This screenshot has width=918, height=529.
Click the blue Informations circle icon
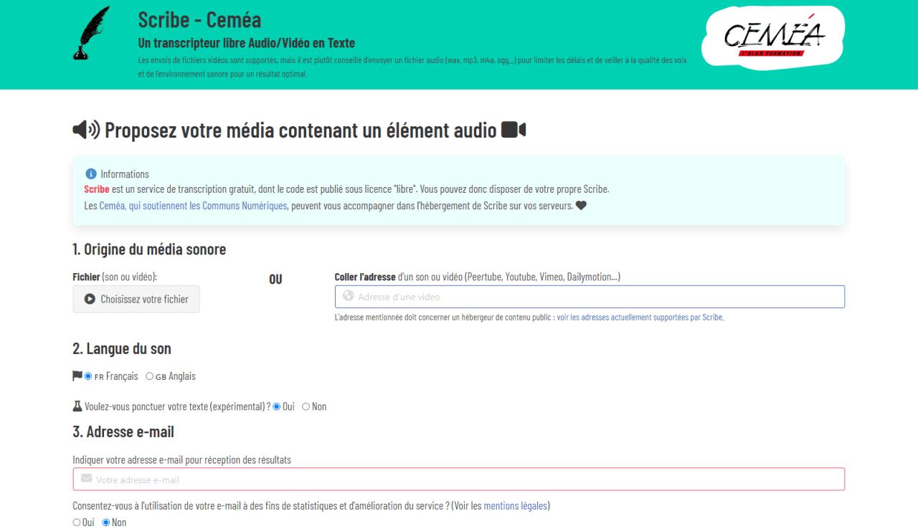click(x=90, y=174)
